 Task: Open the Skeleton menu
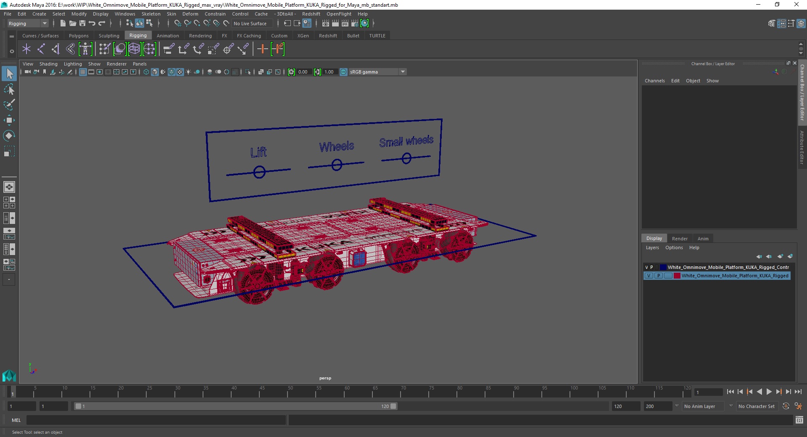[151, 14]
